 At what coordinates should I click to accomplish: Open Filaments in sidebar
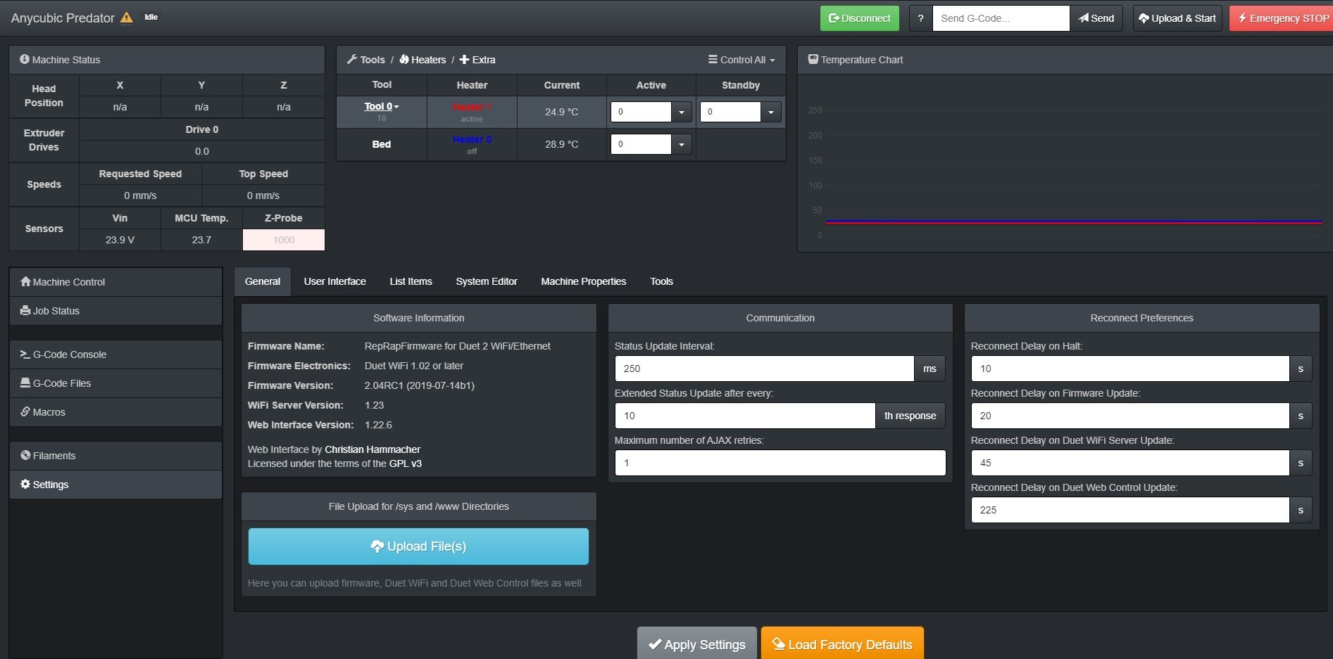coord(115,456)
